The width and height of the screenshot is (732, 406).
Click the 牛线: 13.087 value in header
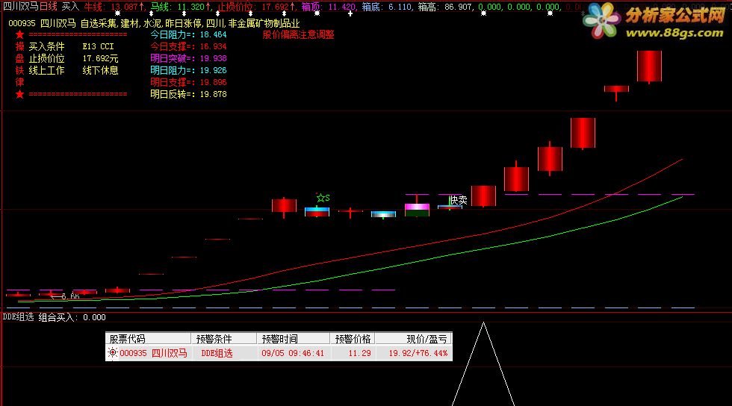coord(114,7)
